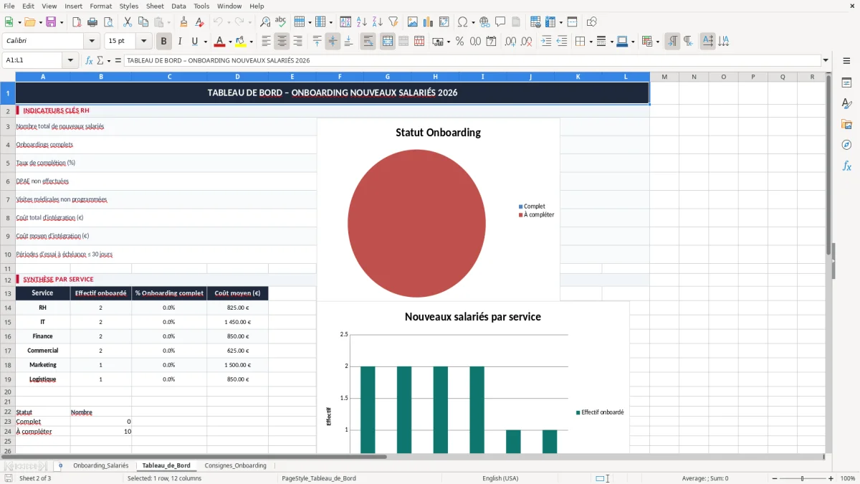This screenshot has width=860, height=484.
Task: Open Name Box dropdown arrow
Action: (x=70, y=60)
